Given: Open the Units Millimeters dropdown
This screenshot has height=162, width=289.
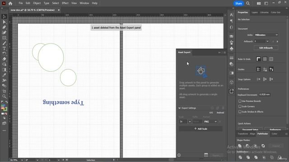Looking at the screenshot, I should pos(266,35).
